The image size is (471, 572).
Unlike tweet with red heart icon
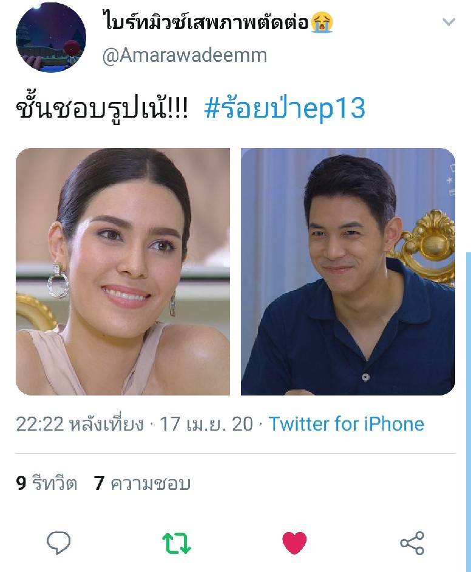coord(294,543)
